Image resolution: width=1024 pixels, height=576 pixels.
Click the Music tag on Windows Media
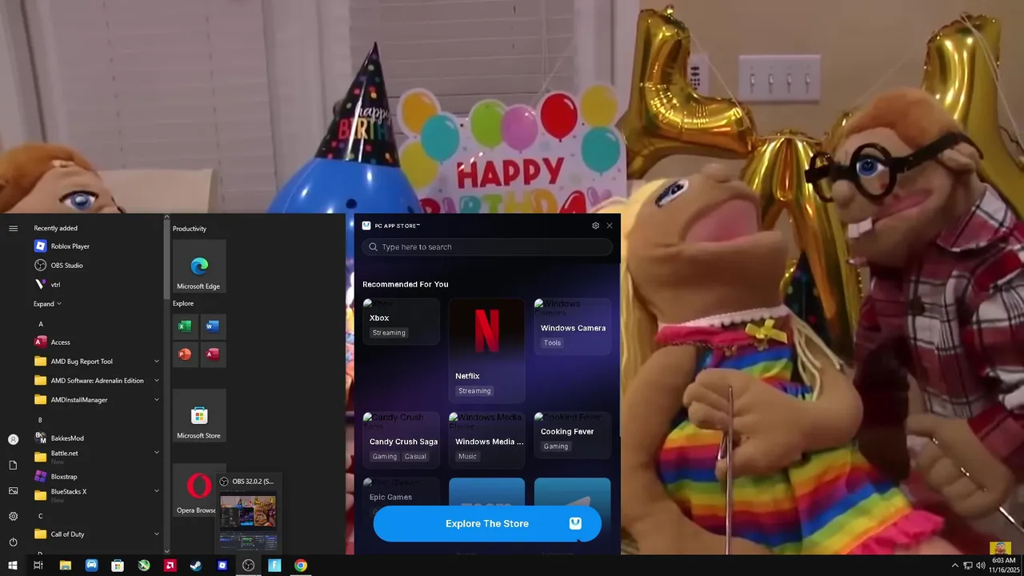click(468, 457)
